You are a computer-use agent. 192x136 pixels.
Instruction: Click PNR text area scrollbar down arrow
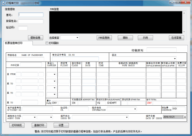tap(184, 32)
